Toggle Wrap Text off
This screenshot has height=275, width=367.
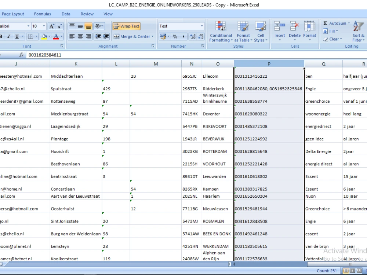tap(126, 26)
